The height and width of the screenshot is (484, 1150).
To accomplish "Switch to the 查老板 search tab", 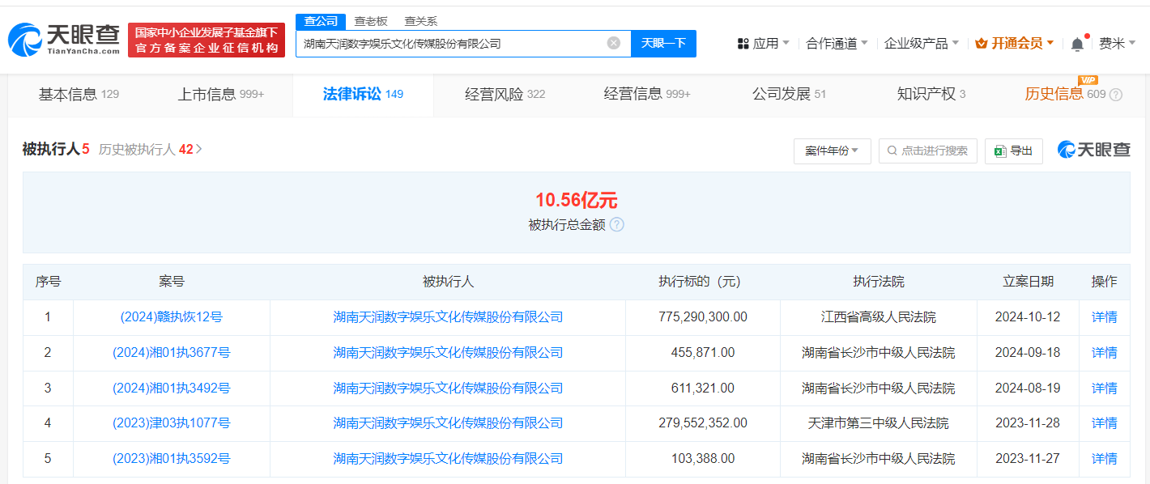I will [x=371, y=21].
